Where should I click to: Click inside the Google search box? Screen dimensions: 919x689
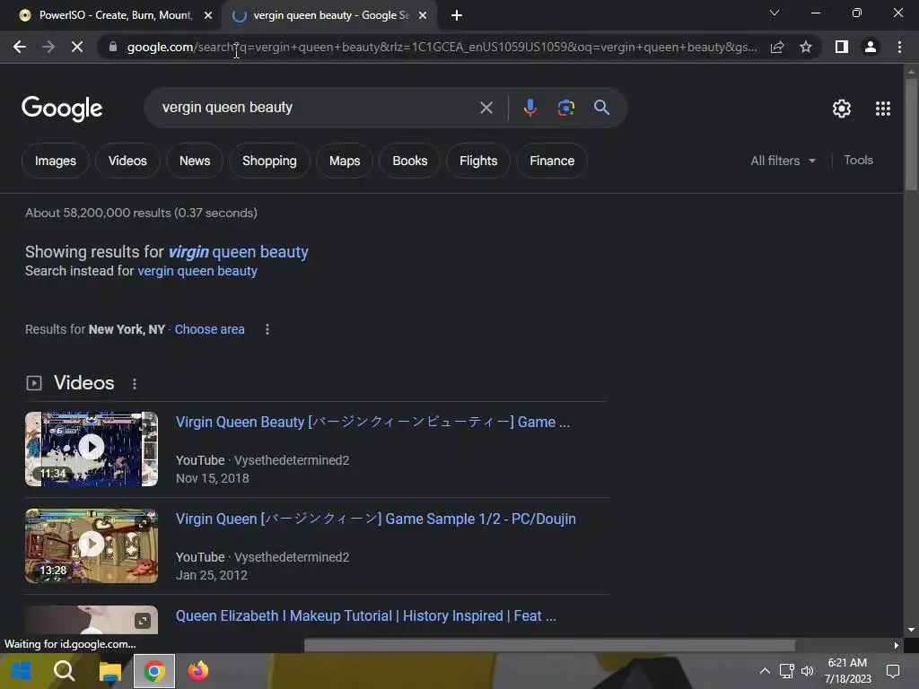click(x=317, y=108)
